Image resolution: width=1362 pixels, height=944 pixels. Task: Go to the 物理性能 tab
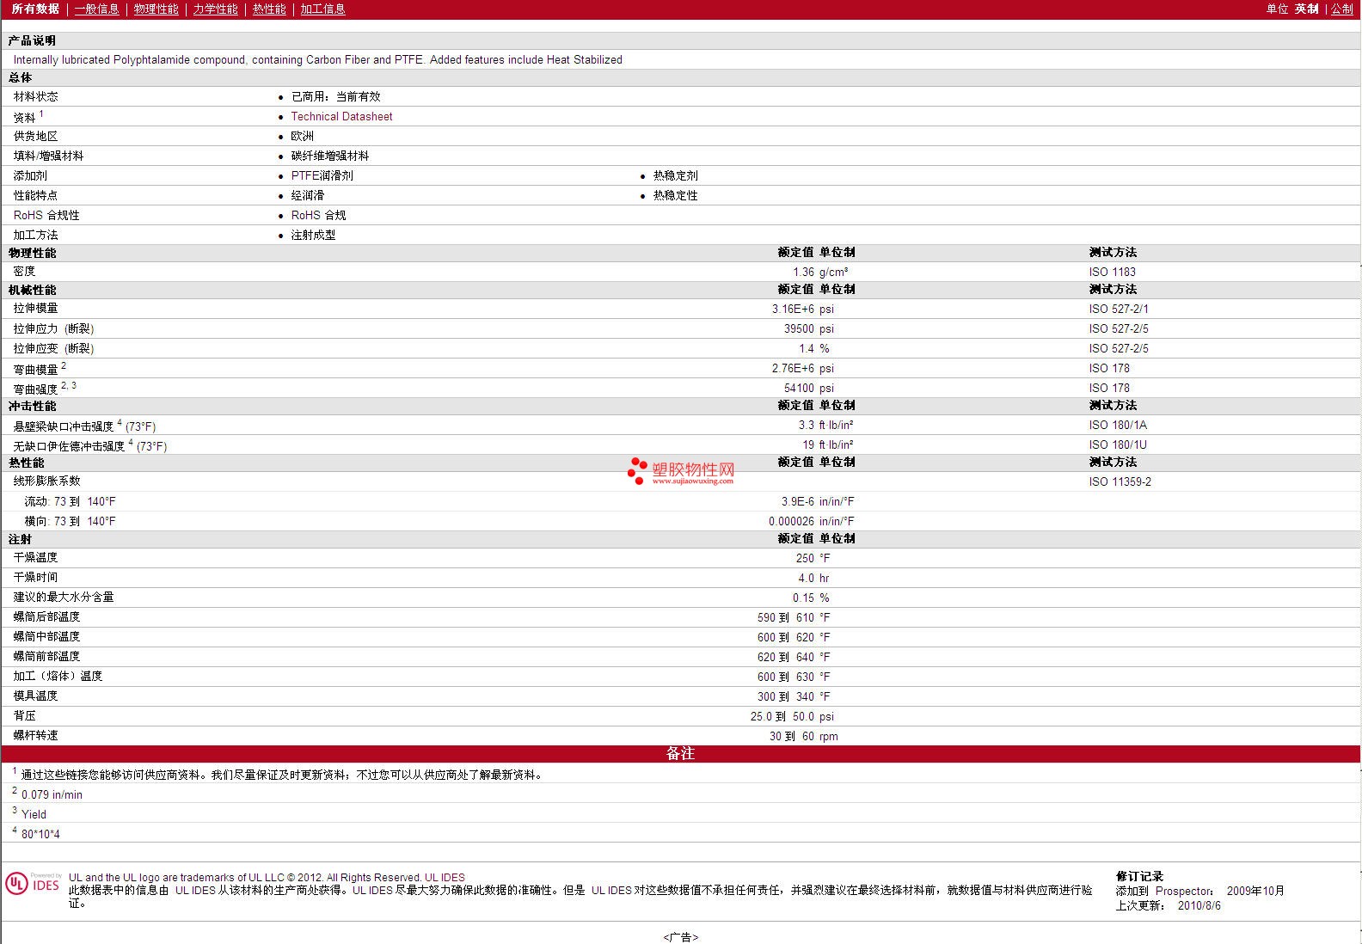pos(156,9)
